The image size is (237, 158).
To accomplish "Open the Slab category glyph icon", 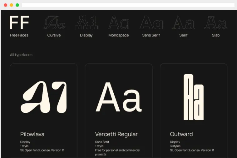I will tap(216, 22).
